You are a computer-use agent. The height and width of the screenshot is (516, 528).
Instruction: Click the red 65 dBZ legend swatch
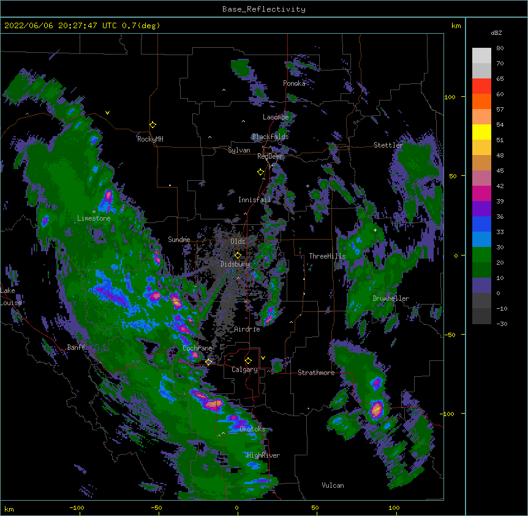pos(481,86)
